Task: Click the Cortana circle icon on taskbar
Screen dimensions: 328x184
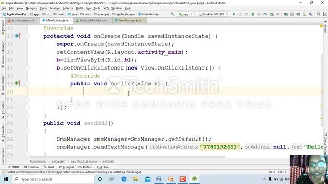Action: (100, 179)
